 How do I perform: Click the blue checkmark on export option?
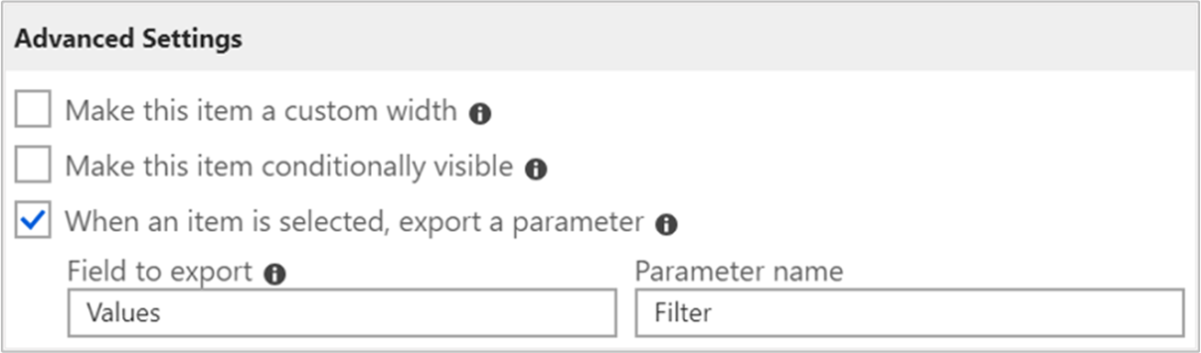[34, 222]
